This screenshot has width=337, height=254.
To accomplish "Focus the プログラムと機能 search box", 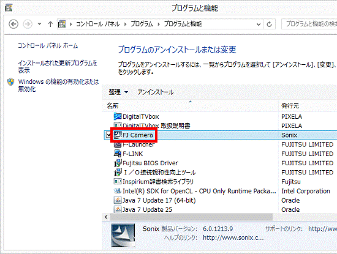I will [309, 24].
